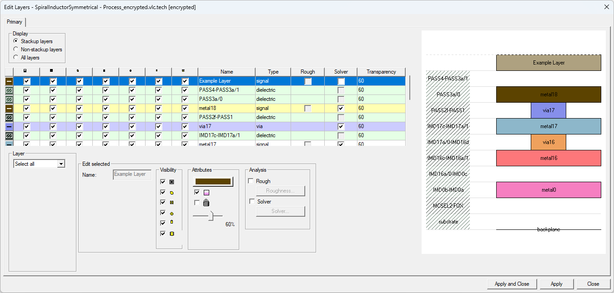Image resolution: width=614 pixels, height=293 pixels.
Task: Click the yellow polygon icon in the Visibility list
Action: (171, 192)
